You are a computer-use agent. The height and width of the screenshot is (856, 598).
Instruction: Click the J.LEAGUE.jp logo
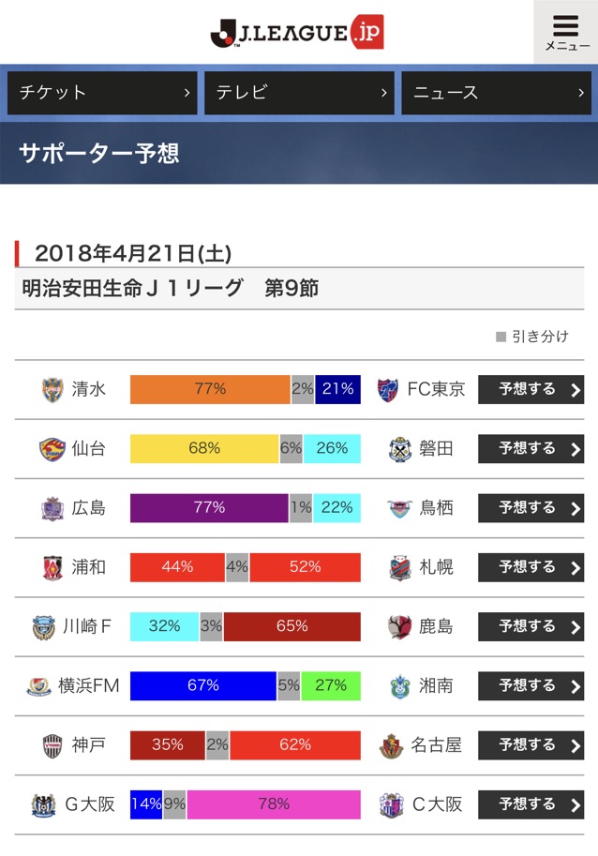tap(297, 33)
